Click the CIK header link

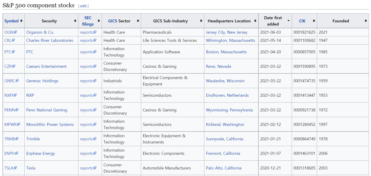tap(302, 21)
